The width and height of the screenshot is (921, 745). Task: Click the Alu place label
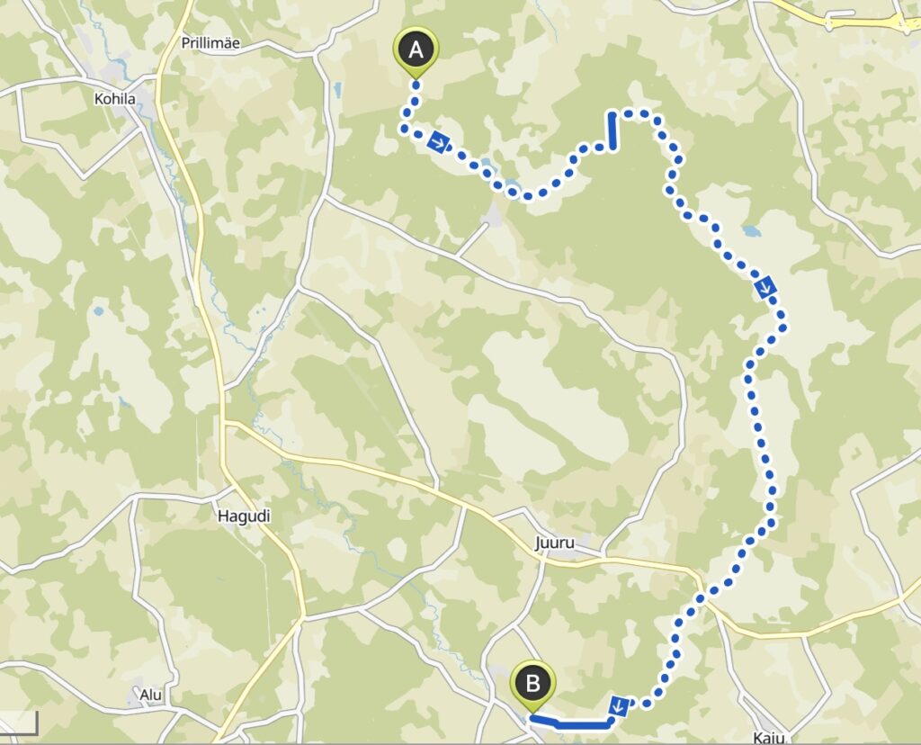[x=150, y=695]
